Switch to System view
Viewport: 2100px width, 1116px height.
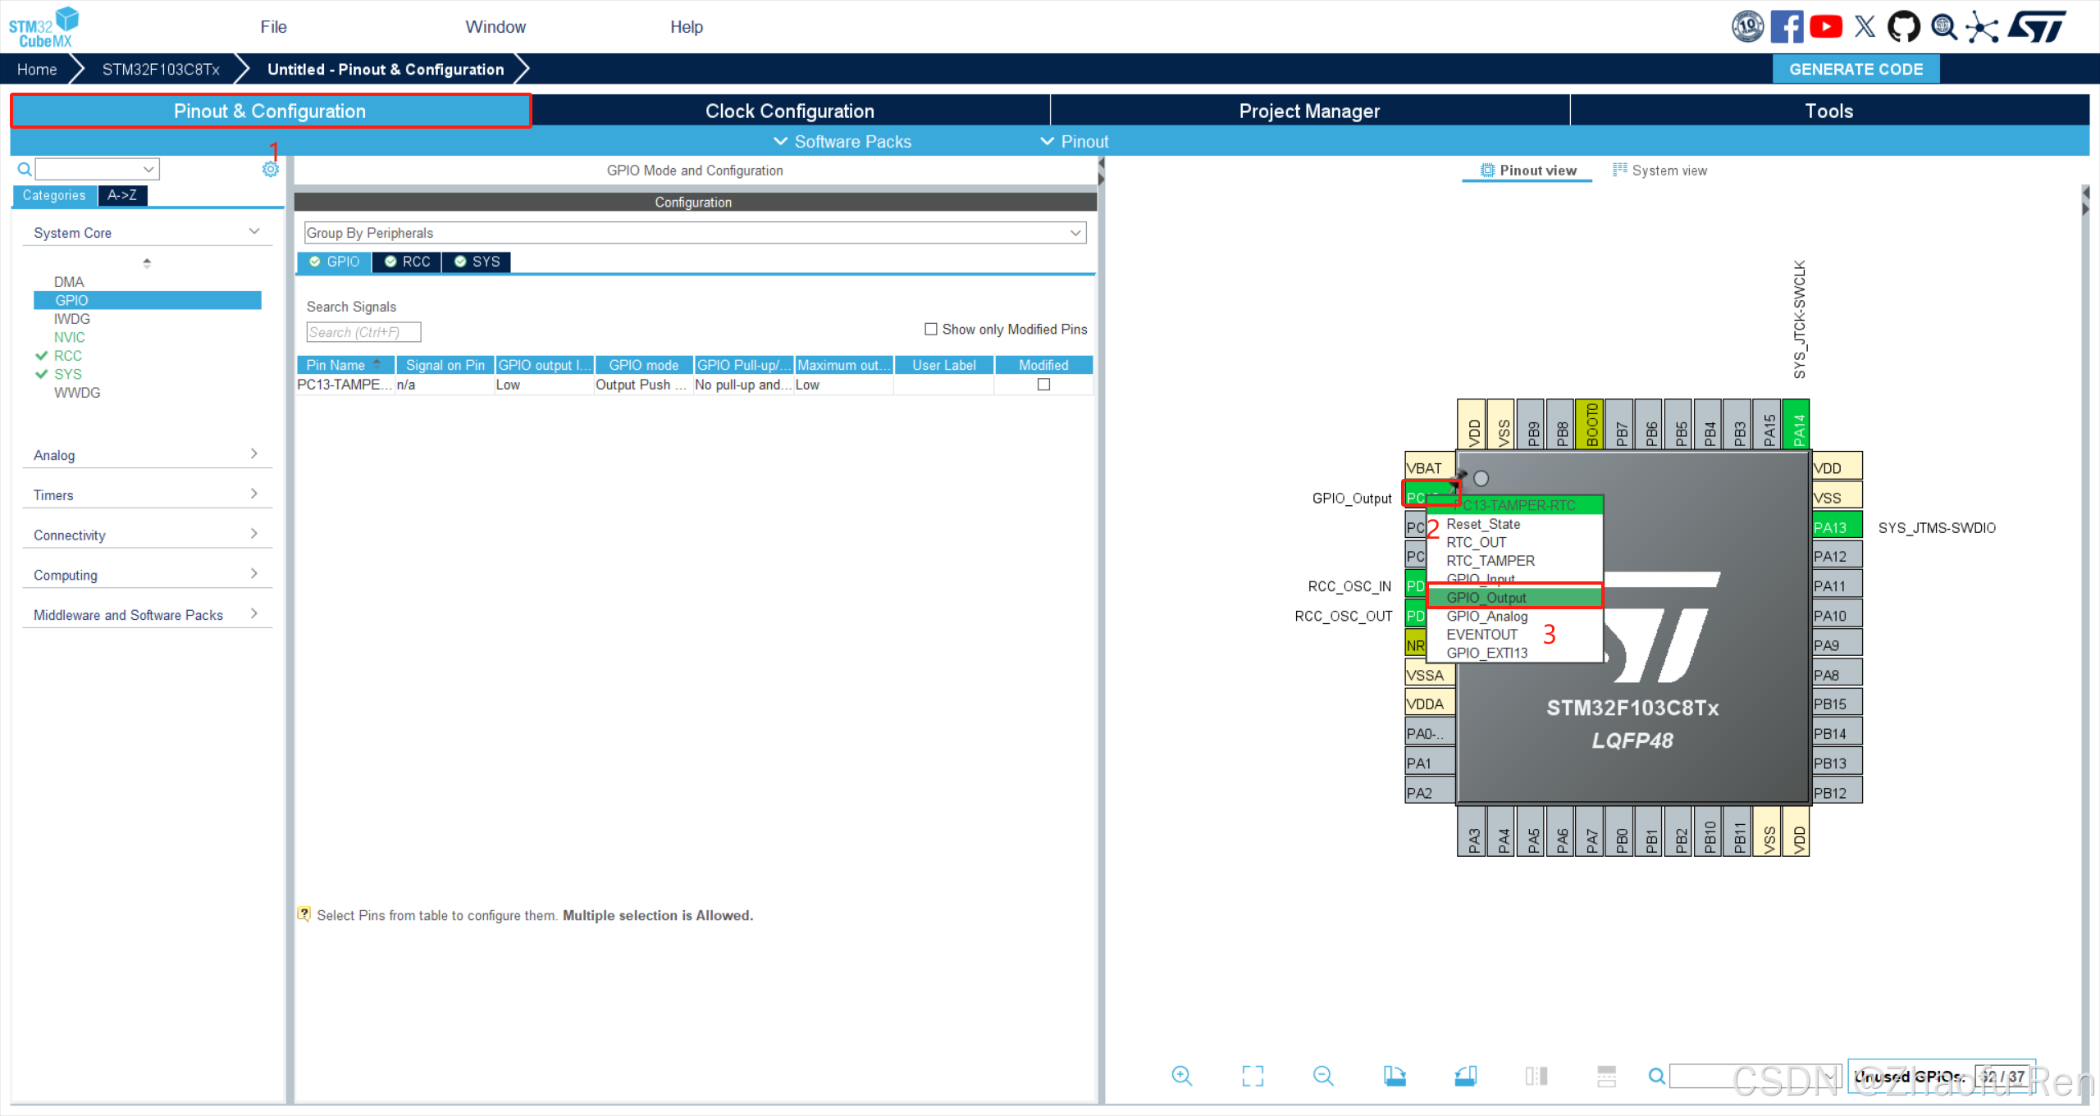click(1659, 171)
